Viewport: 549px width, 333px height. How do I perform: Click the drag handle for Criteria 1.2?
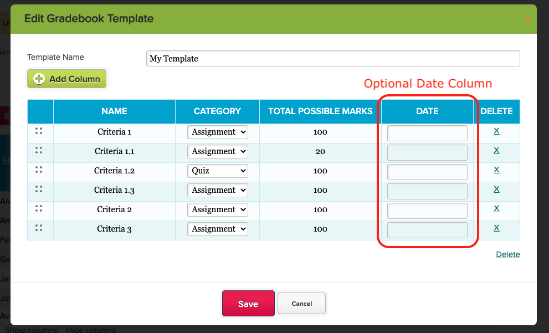coord(39,170)
